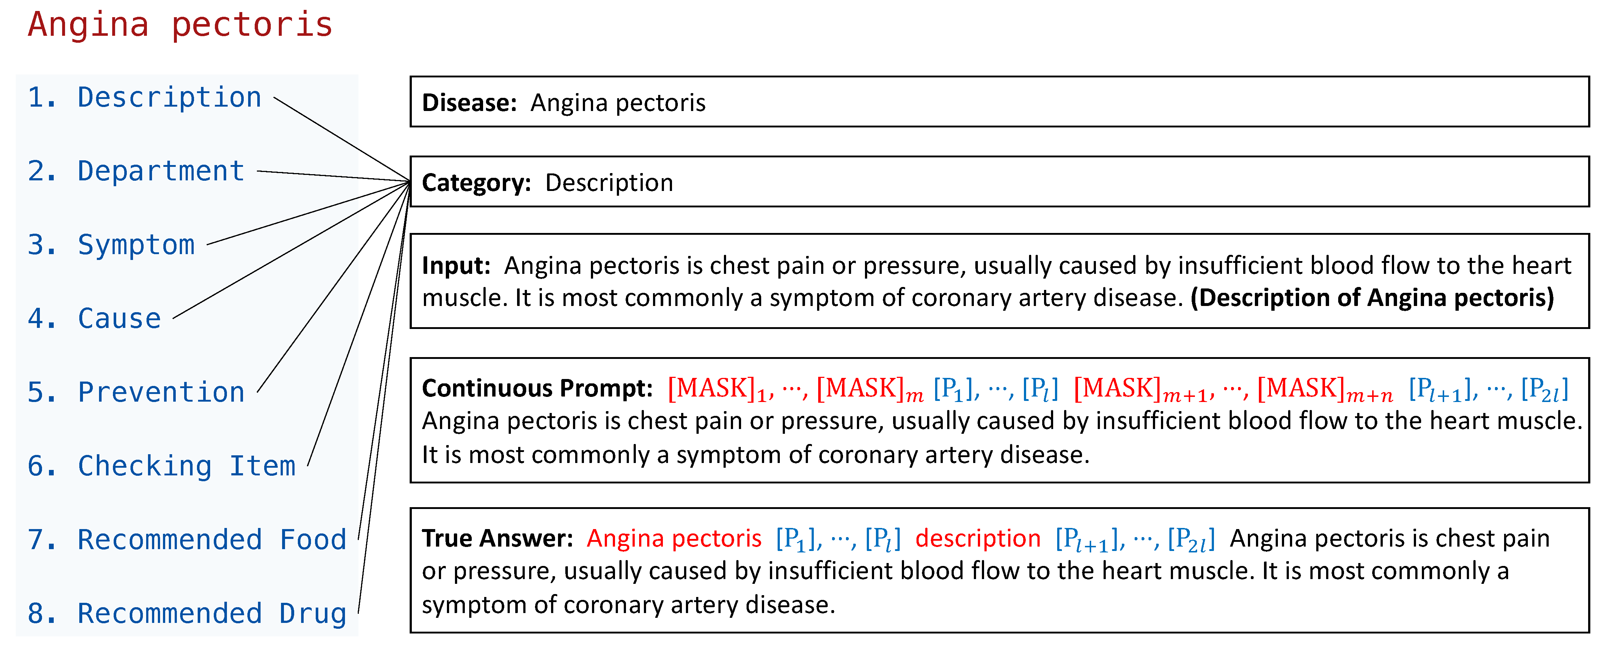Screen dimensions: 1598x647
Task: Click the red 'description' word in True Answer
Action: 978,539
